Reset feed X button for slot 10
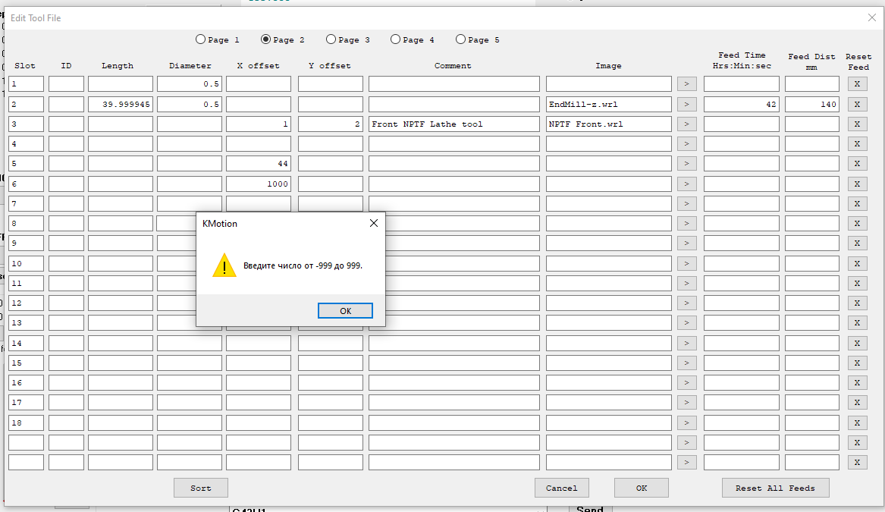Viewport: 885px width, 512px height. 857,263
